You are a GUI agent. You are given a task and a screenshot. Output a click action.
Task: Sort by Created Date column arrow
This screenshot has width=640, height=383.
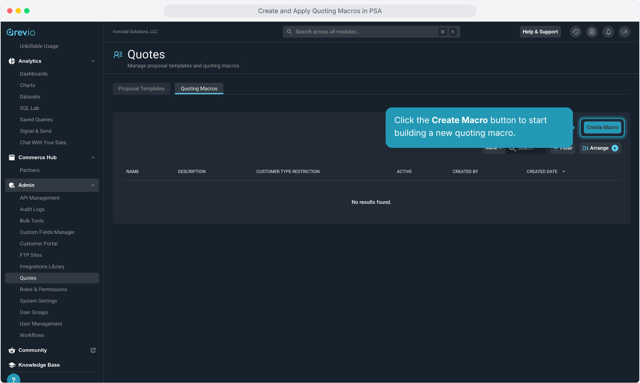coord(564,172)
